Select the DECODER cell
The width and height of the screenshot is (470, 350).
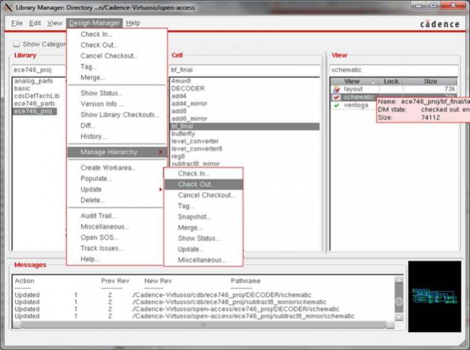pyautogui.click(x=187, y=88)
